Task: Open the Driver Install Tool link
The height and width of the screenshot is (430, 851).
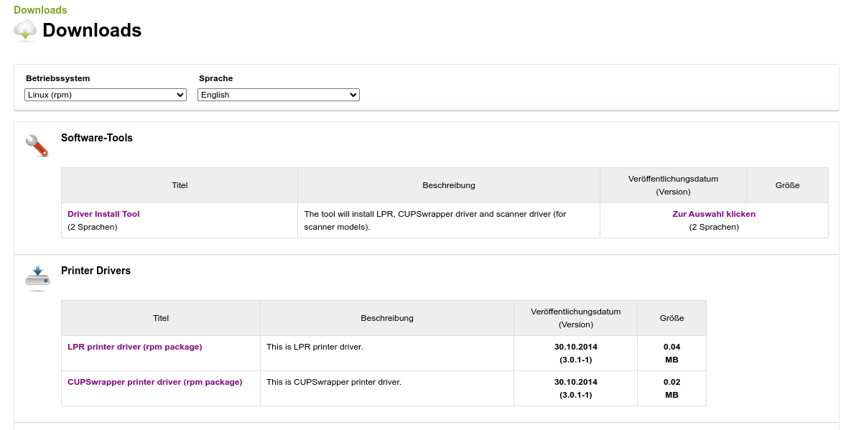Action: [x=103, y=214]
